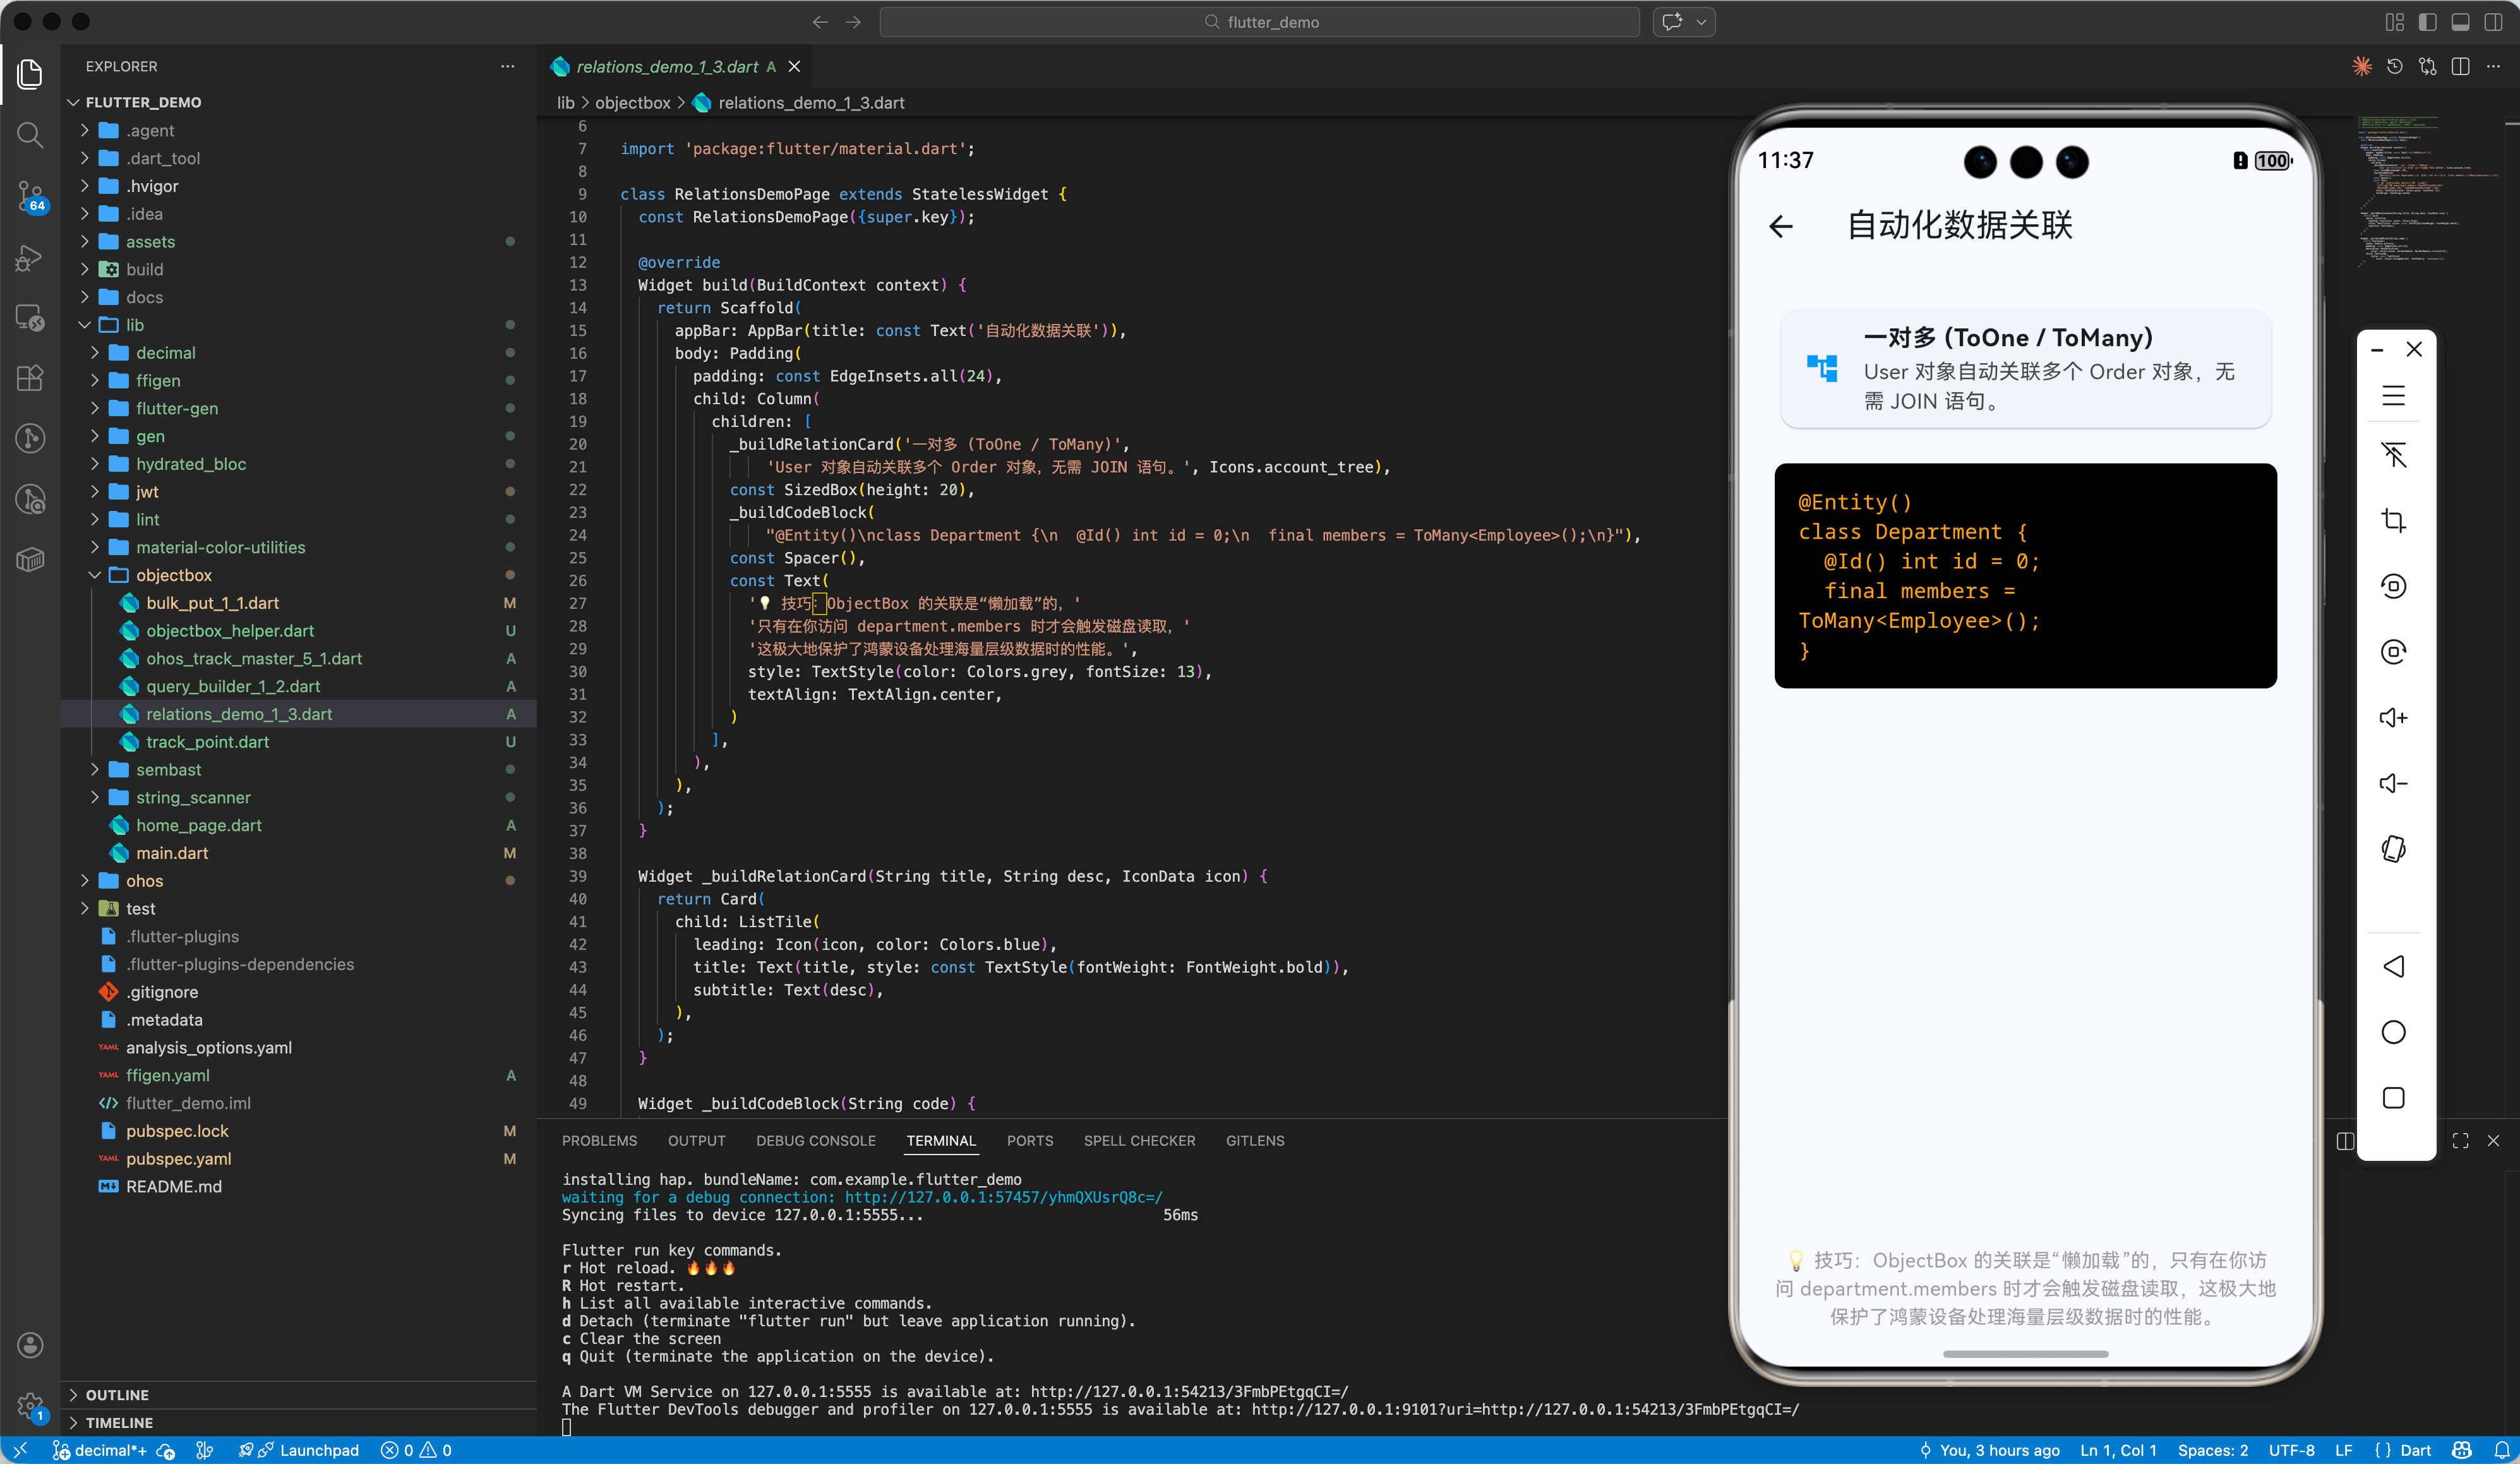Open the Run and Debug view
The image size is (2520, 1464).
point(30,257)
